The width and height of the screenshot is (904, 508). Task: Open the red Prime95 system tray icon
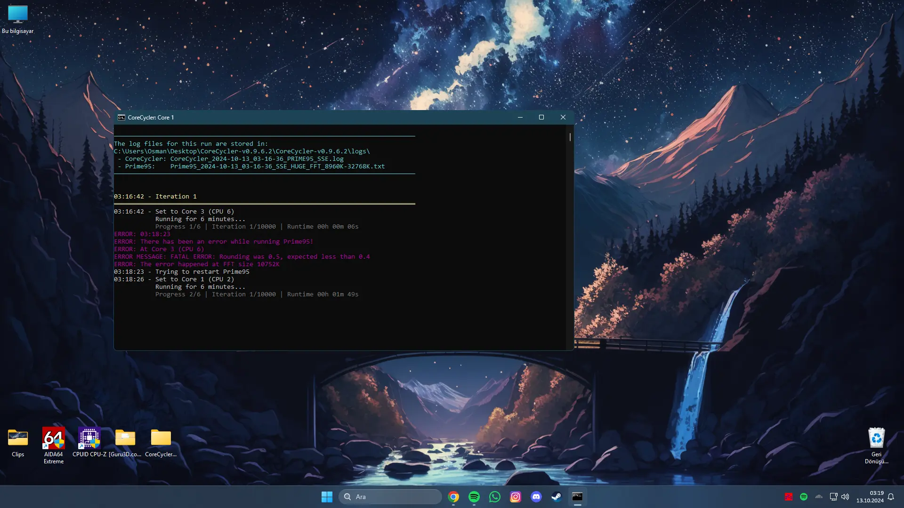pos(789,497)
